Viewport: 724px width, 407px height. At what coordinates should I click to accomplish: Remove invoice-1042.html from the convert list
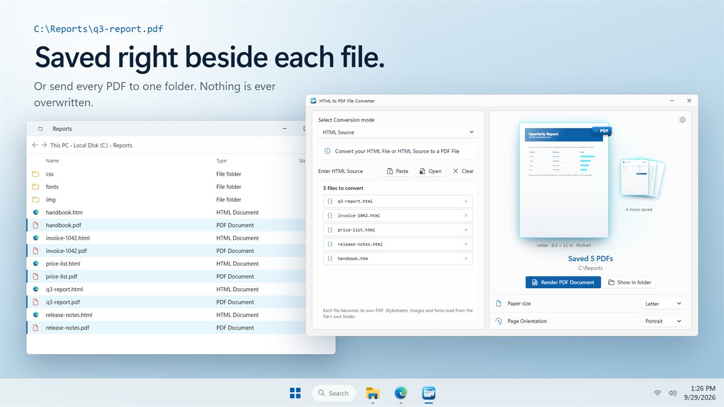click(466, 215)
